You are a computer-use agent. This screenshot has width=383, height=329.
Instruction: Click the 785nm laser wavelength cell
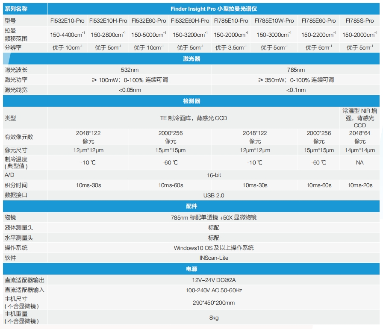296,70
